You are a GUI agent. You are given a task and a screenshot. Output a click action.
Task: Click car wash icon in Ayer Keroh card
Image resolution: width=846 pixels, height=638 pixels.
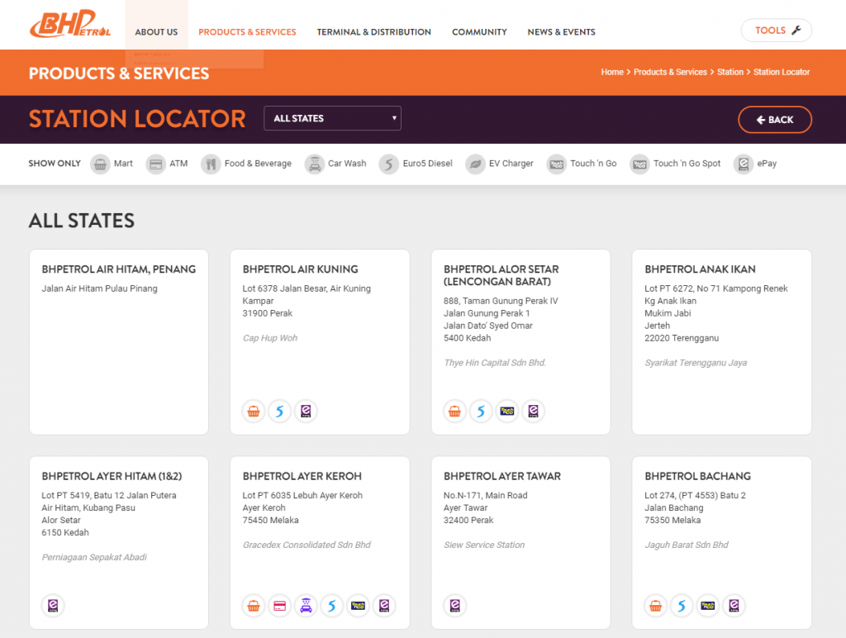click(306, 606)
